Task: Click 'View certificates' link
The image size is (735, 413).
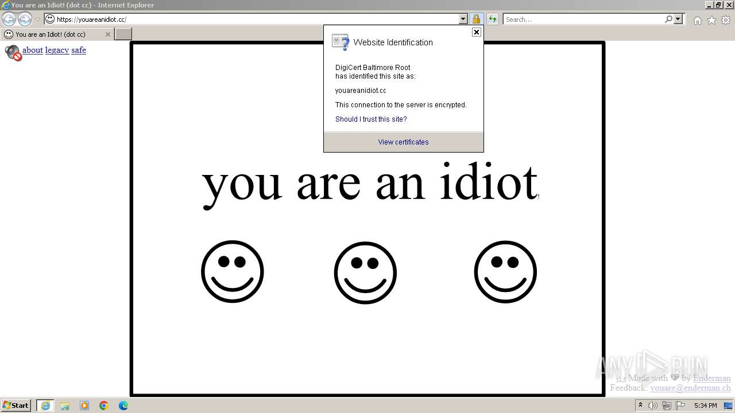Action: point(403,142)
